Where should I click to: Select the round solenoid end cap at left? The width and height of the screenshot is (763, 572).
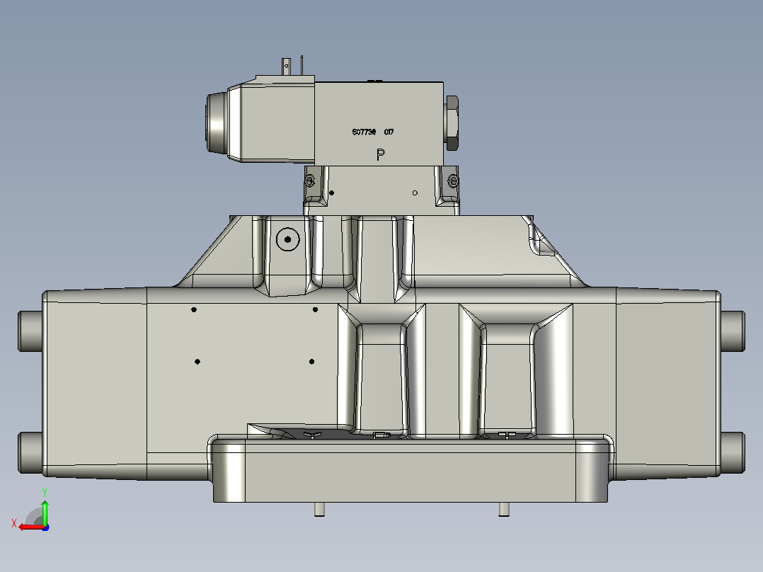tap(216, 122)
